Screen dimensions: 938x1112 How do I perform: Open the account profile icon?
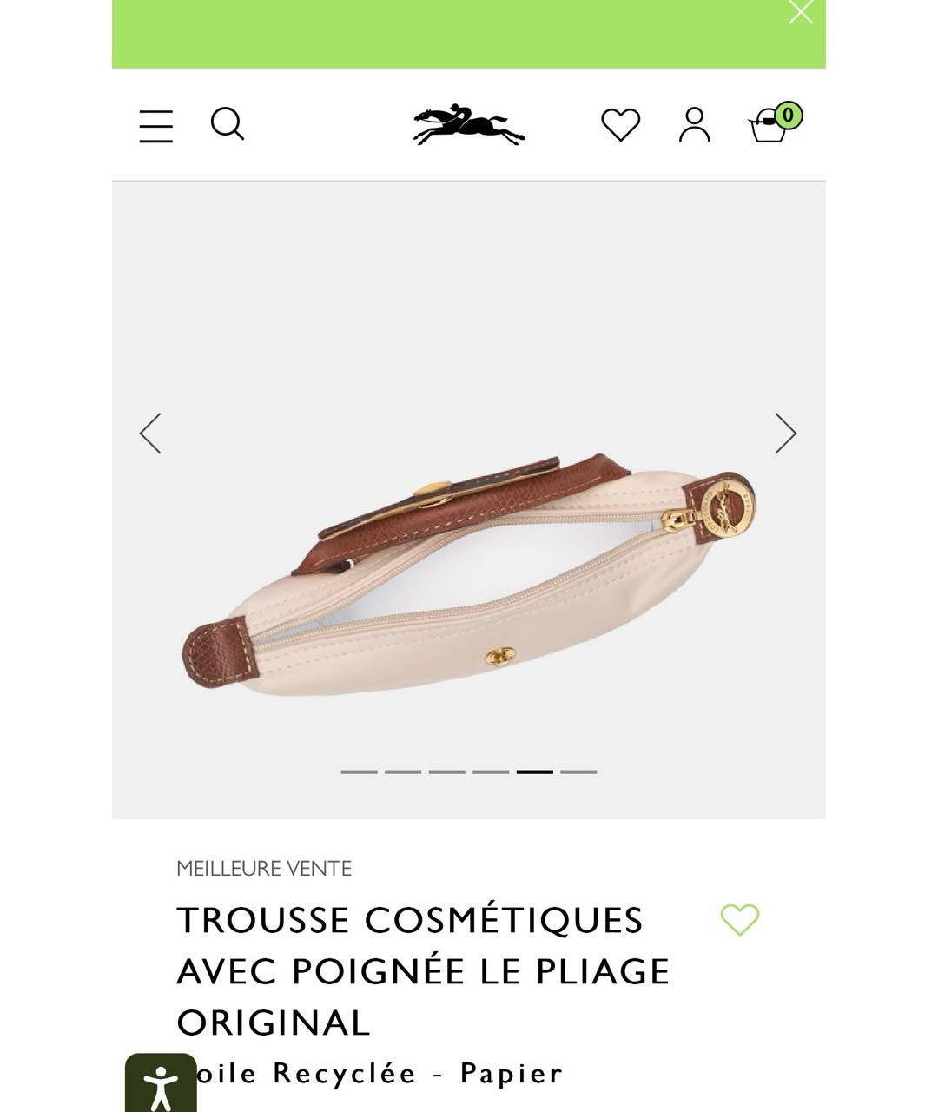click(695, 124)
